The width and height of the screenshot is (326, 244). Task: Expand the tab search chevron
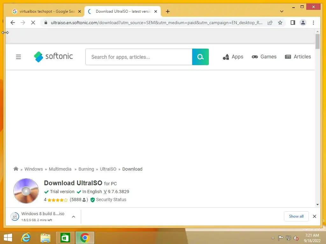(x=282, y=11)
